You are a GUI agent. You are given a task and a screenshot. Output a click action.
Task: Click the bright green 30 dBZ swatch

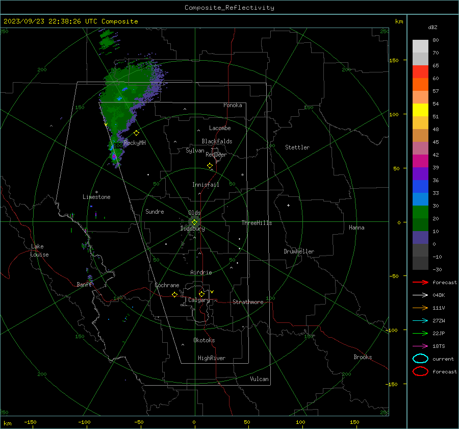(x=420, y=212)
